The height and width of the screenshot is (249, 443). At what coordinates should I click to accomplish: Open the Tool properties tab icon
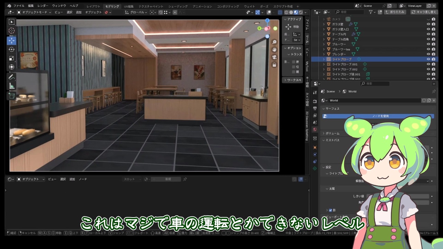point(315,92)
